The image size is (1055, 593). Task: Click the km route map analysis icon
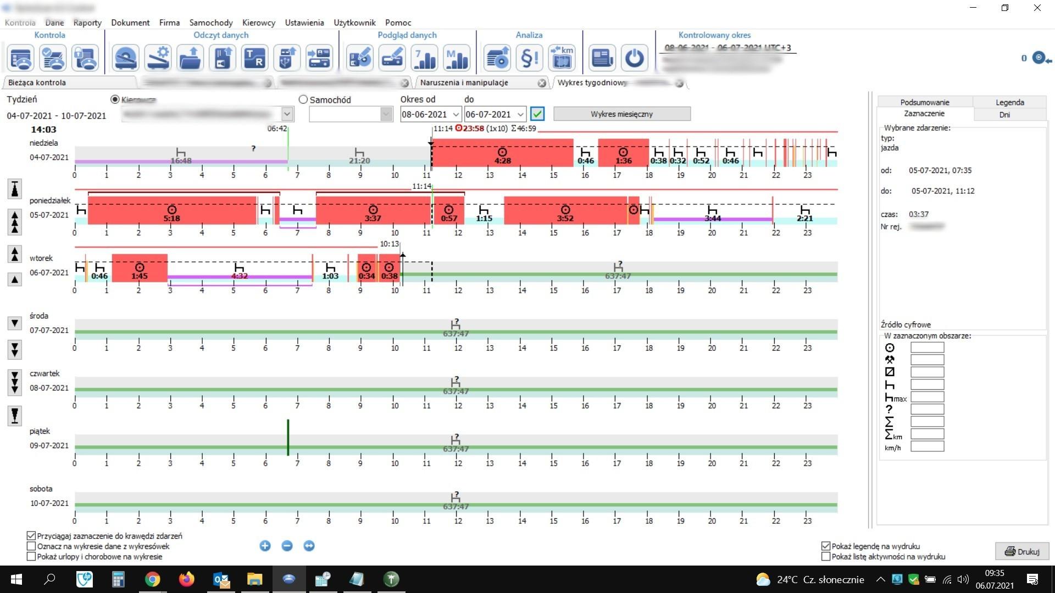coord(562,58)
